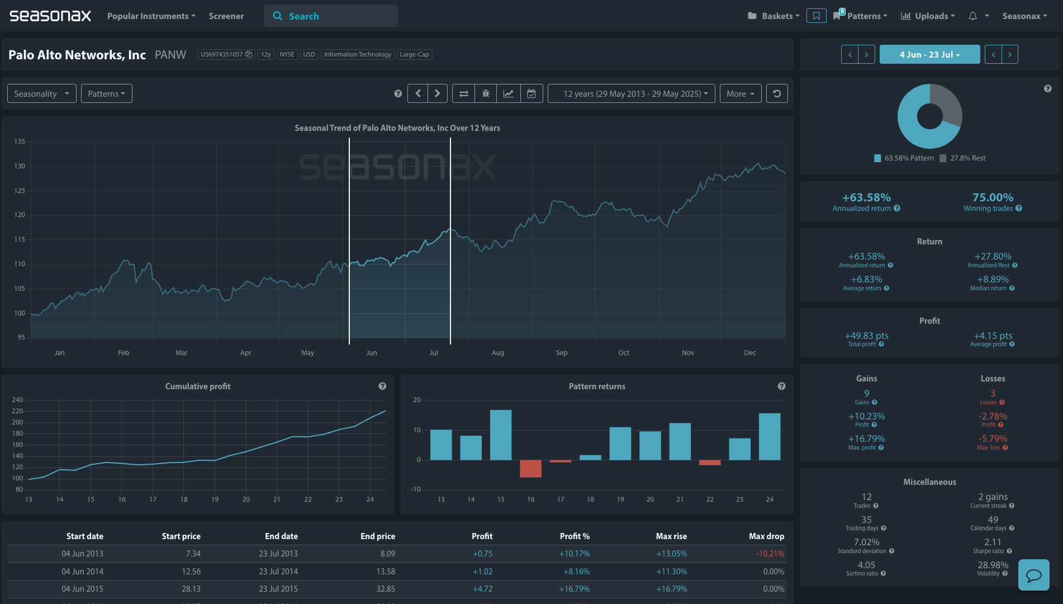Click the Large-Cap tag
Screen dimensions: 1063x604
point(414,54)
